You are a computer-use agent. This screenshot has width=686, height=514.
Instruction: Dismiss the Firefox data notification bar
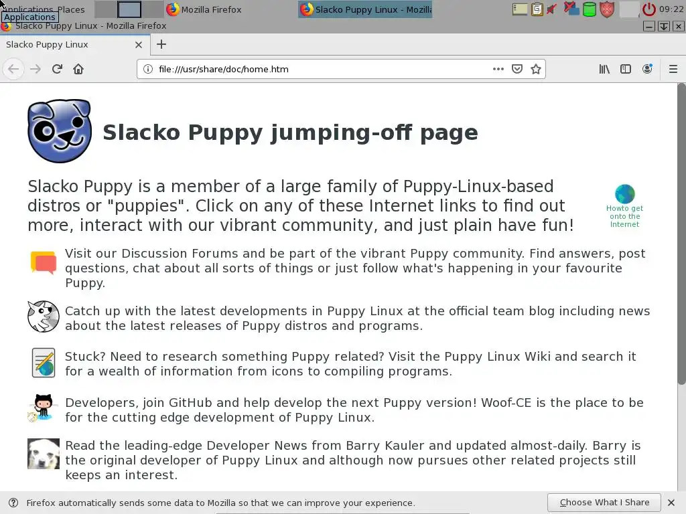[x=671, y=503]
